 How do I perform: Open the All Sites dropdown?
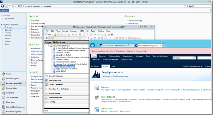click(x=195, y=58)
